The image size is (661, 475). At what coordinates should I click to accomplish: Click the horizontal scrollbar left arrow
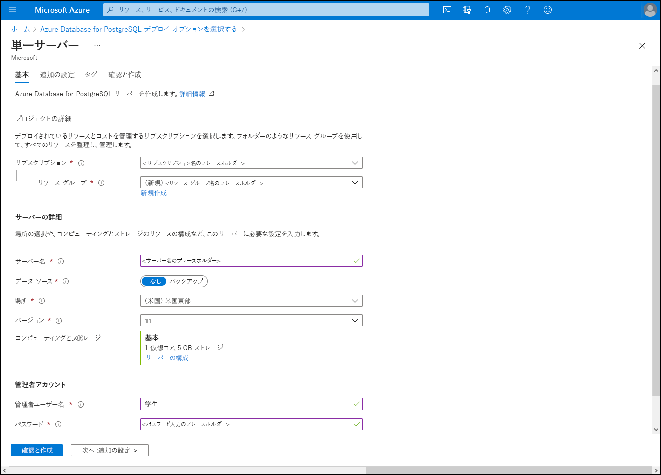tap(5, 470)
